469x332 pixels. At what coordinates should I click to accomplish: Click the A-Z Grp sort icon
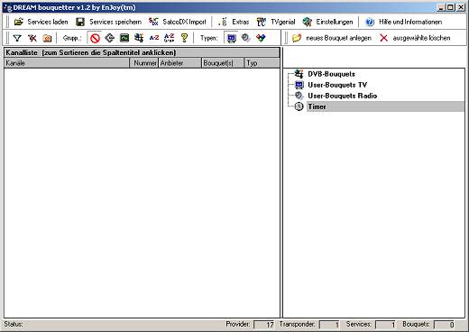click(169, 38)
